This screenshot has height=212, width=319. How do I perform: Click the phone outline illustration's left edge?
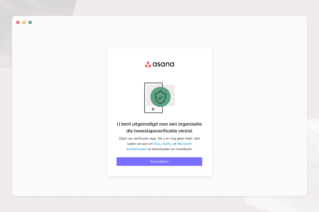[x=145, y=98]
